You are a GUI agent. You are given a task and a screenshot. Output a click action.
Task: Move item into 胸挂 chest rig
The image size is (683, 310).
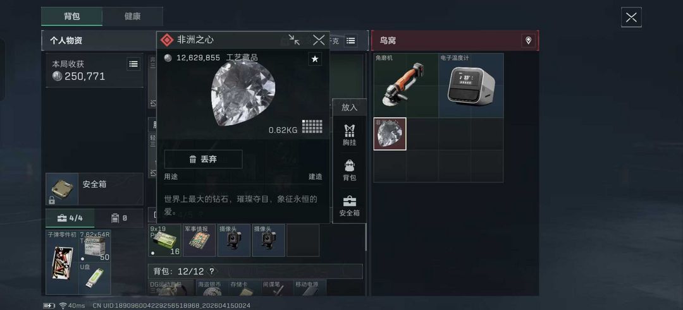point(349,134)
